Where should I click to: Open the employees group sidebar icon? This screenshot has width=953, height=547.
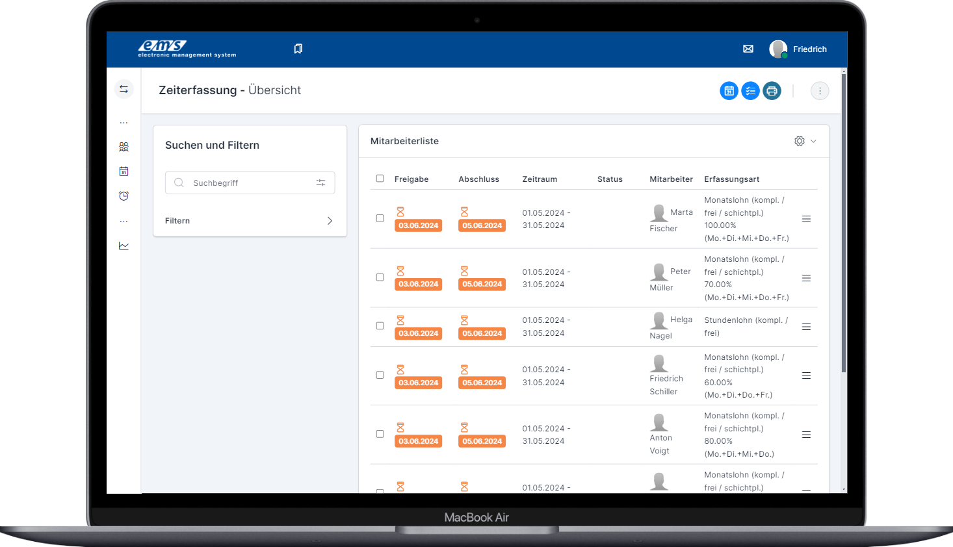pos(124,147)
